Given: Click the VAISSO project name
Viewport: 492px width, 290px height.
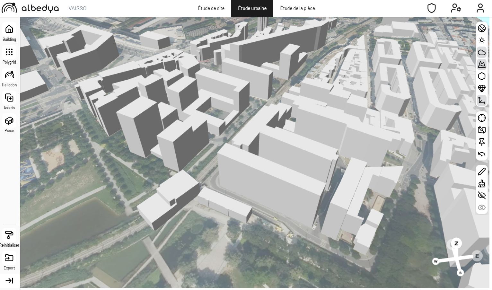Looking at the screenshot, I should click(x=77, y=8).
